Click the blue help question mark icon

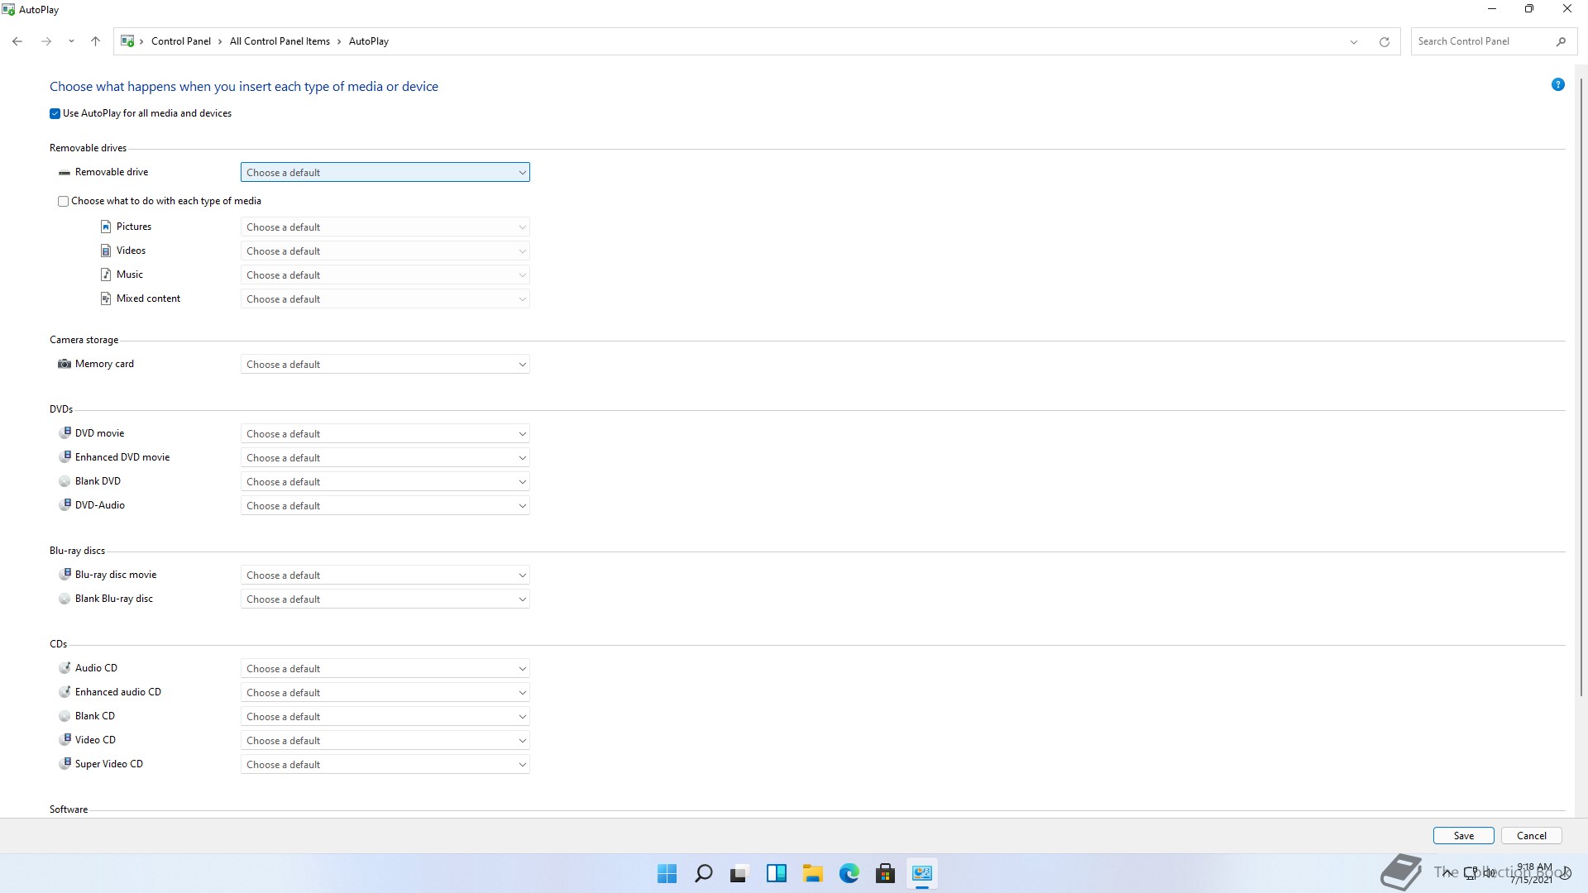pos(1557,84)
